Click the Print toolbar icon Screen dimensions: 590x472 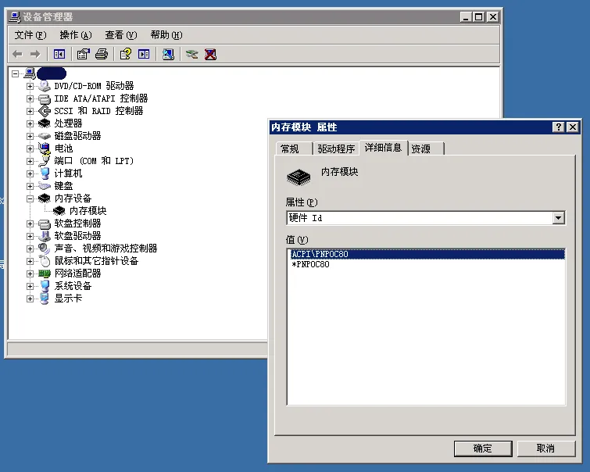pos(102,54)
